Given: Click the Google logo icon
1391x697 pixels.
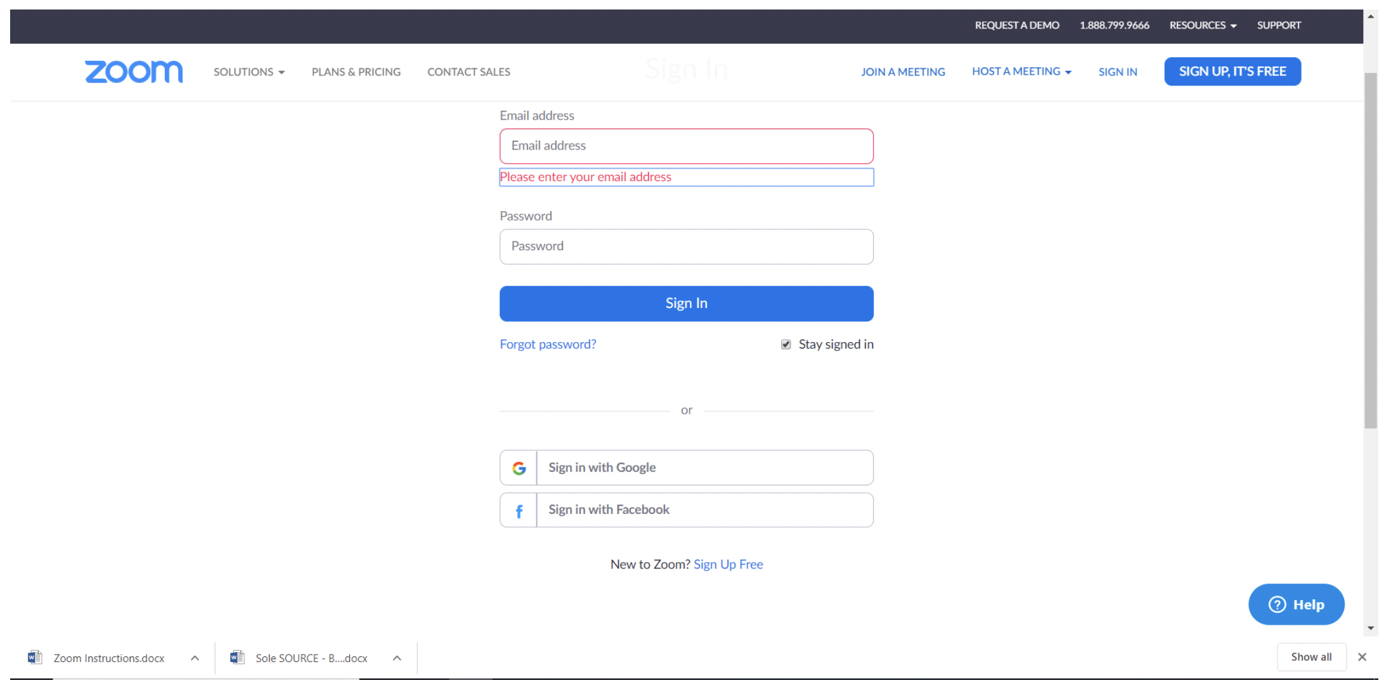Looking at the screenshot, I should [519, 468].
